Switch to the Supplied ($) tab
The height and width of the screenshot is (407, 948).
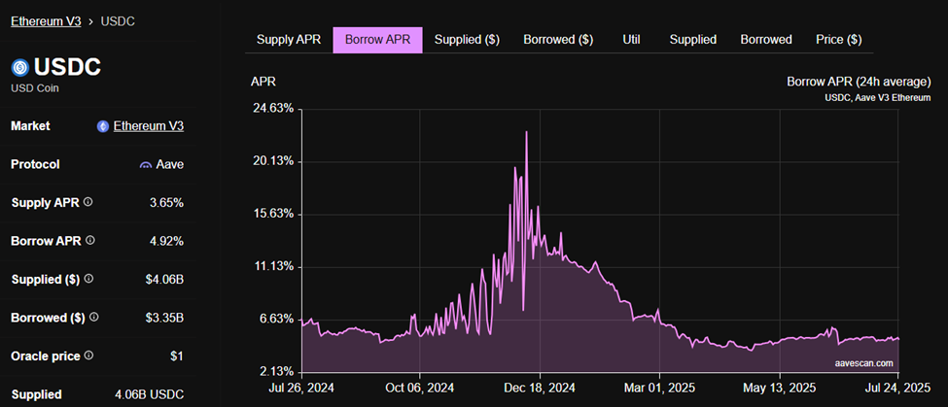click(x=467, y=40)
